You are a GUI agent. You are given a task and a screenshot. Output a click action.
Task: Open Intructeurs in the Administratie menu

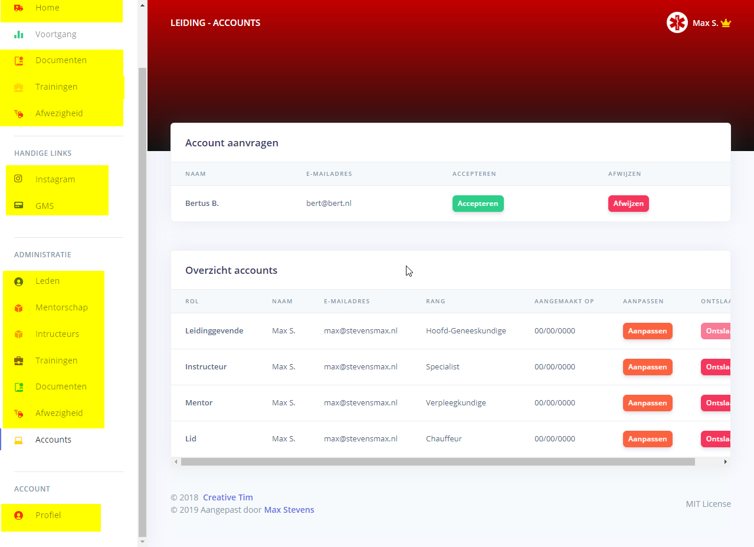(x=57, y=334)
